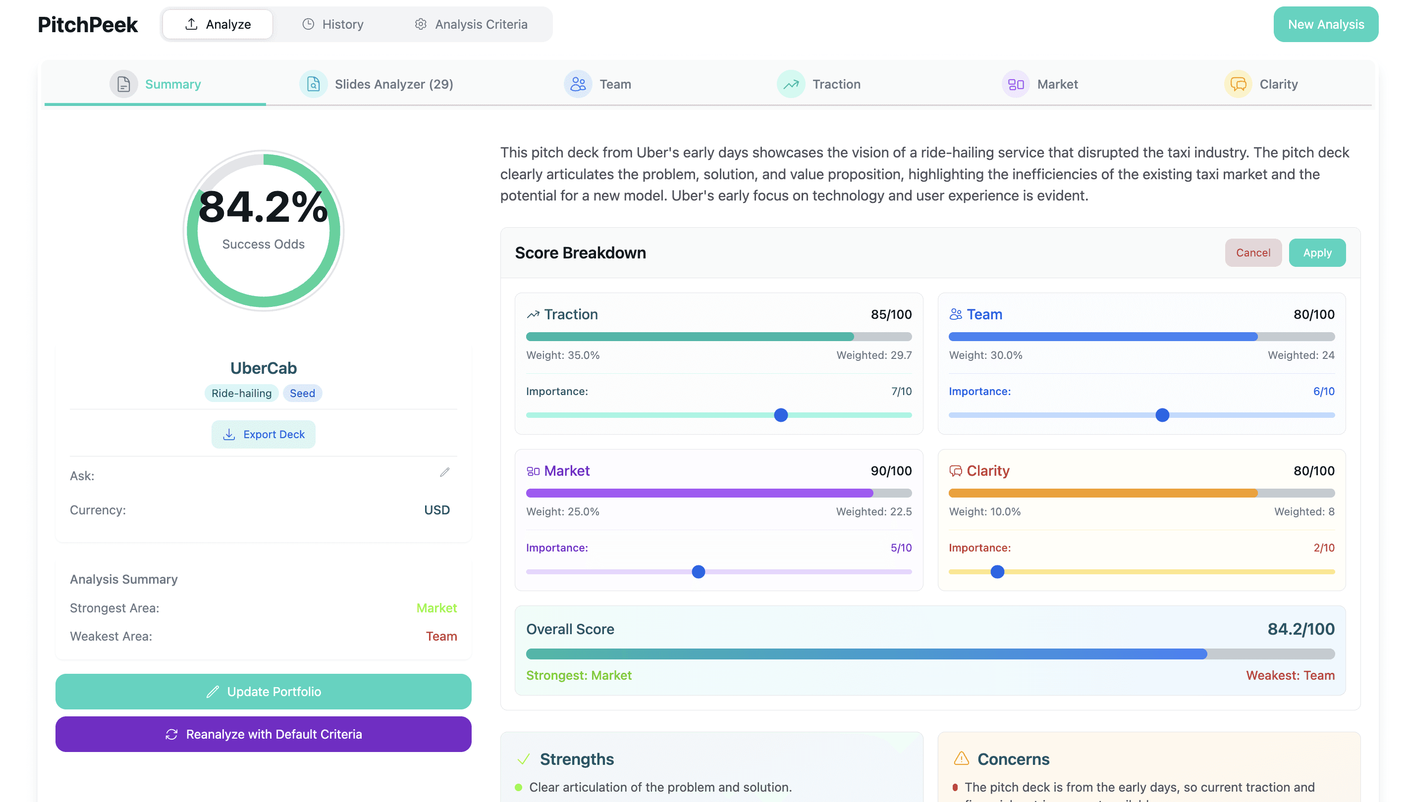Export the UberCab deck

264,435
